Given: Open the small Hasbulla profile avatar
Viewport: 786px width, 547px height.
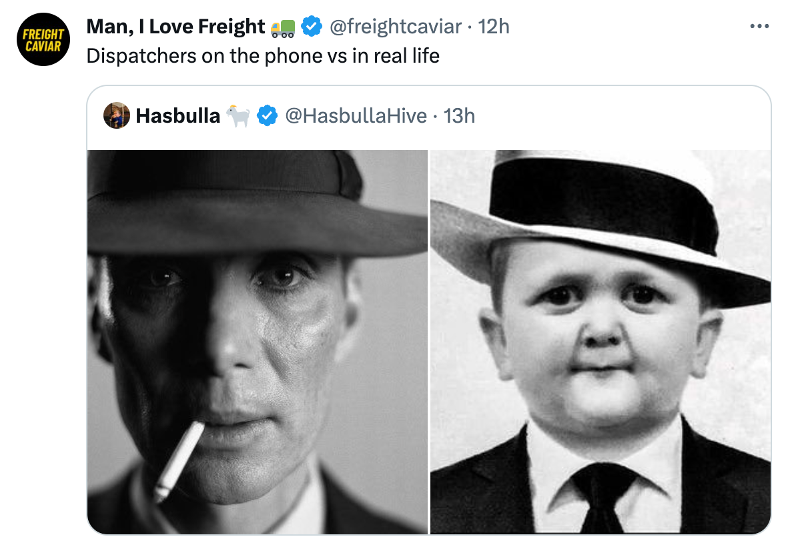Looking at the screenshot, I should (x=117, y=116).
